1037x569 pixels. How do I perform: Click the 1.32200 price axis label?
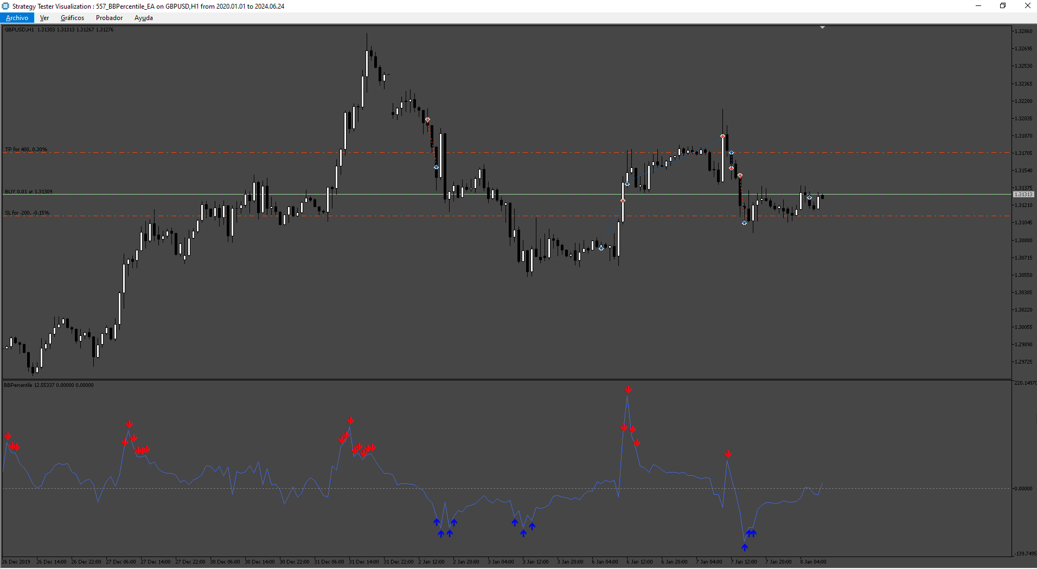pos(1023,101)
